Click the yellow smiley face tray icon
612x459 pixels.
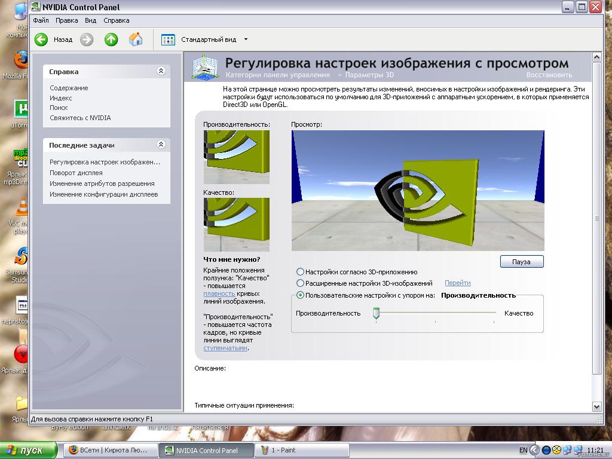click(556, 449)
